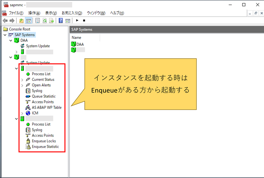264x178 pixels.
Task: Open Access Points above AS ABAP WP Table
Action: point(43,102)
